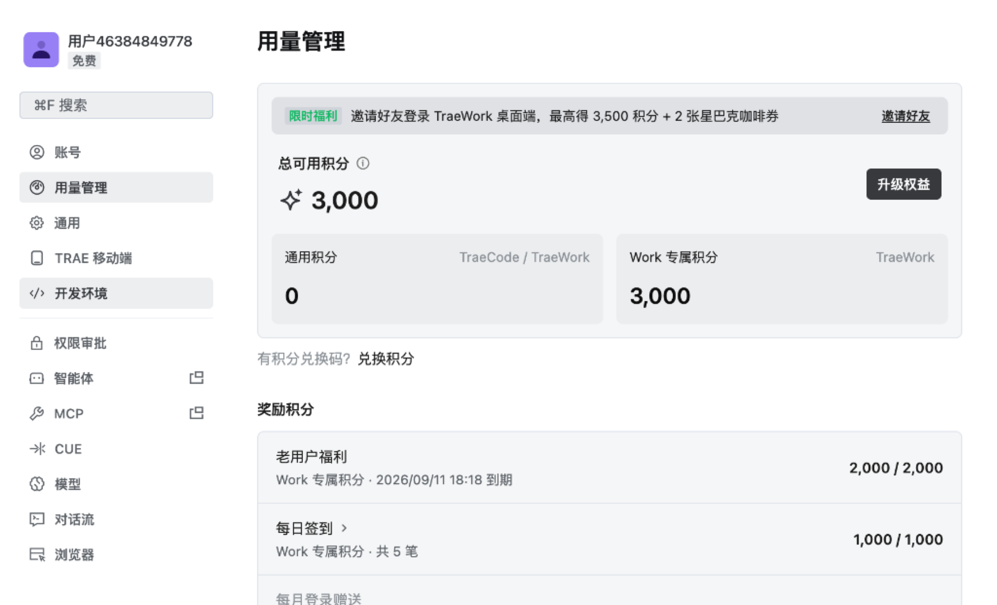Click the 用量管理 gauge icon
Screen dimensions: 997x605
click(x=37, y=188)
